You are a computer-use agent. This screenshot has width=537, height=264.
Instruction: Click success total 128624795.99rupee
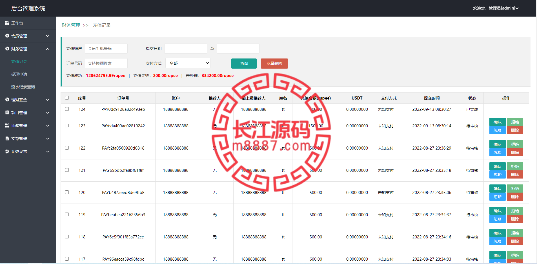[x=106, y=76]
